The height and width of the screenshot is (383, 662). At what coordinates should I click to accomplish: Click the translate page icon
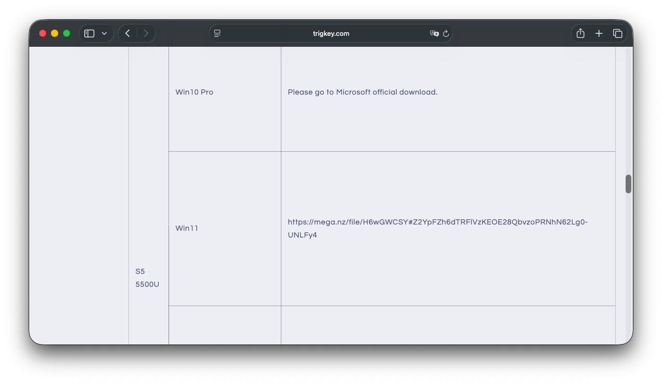click(x=434, y=33)
